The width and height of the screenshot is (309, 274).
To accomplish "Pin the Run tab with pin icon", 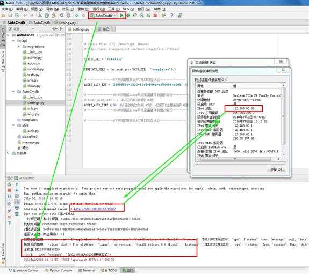I will (x=9, y=211).
